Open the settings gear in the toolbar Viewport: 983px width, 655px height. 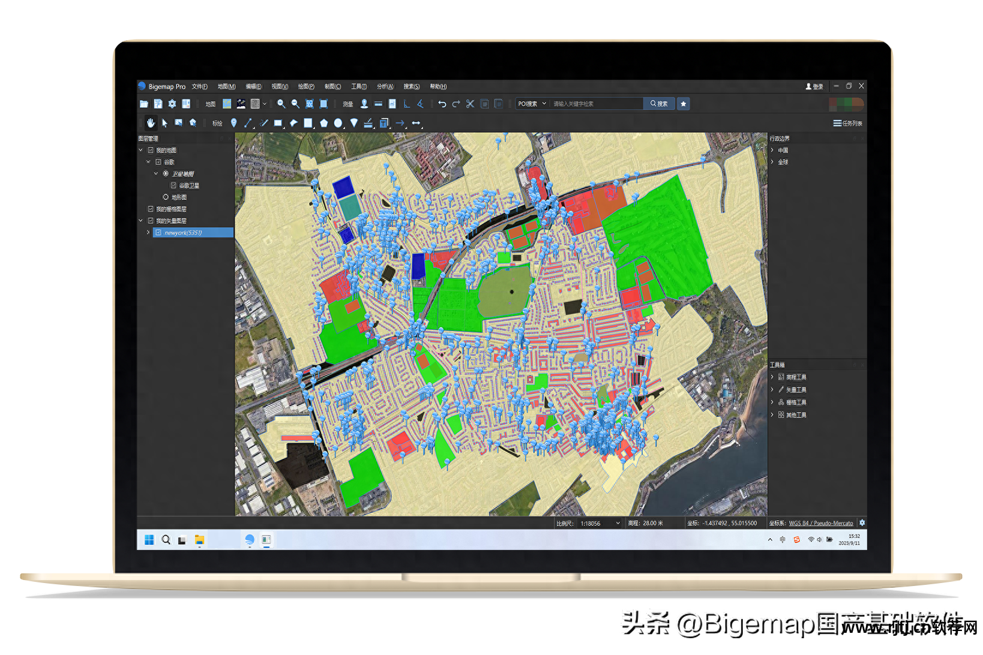[172, 104]
